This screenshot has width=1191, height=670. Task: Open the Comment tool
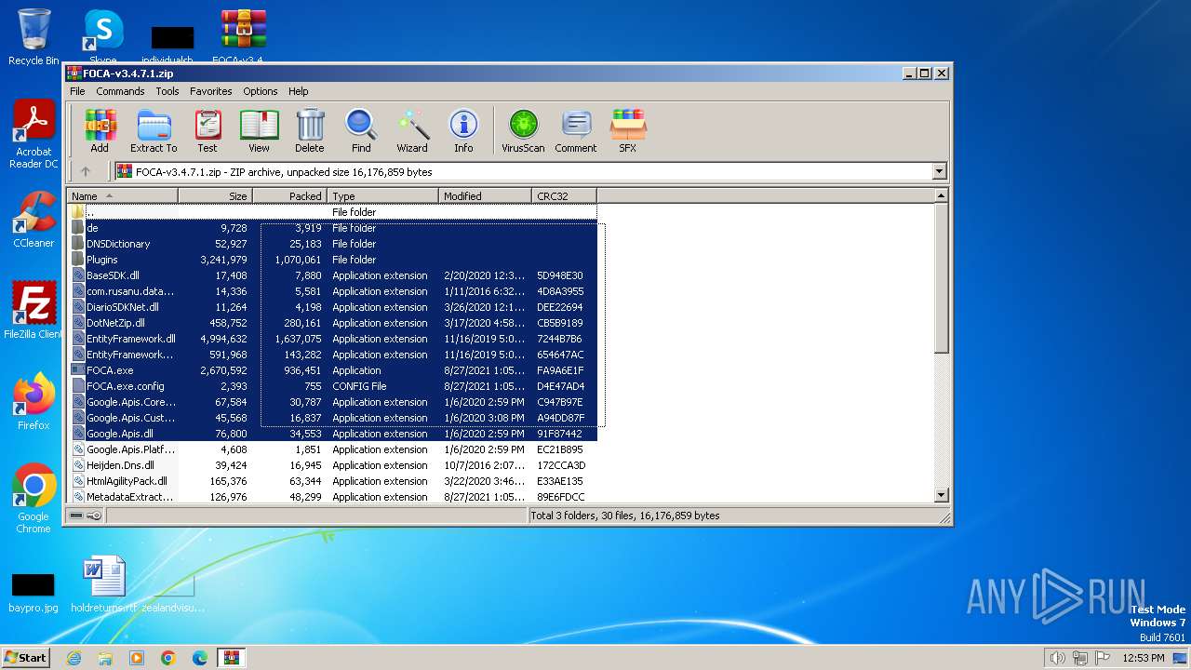coord(576,130)
